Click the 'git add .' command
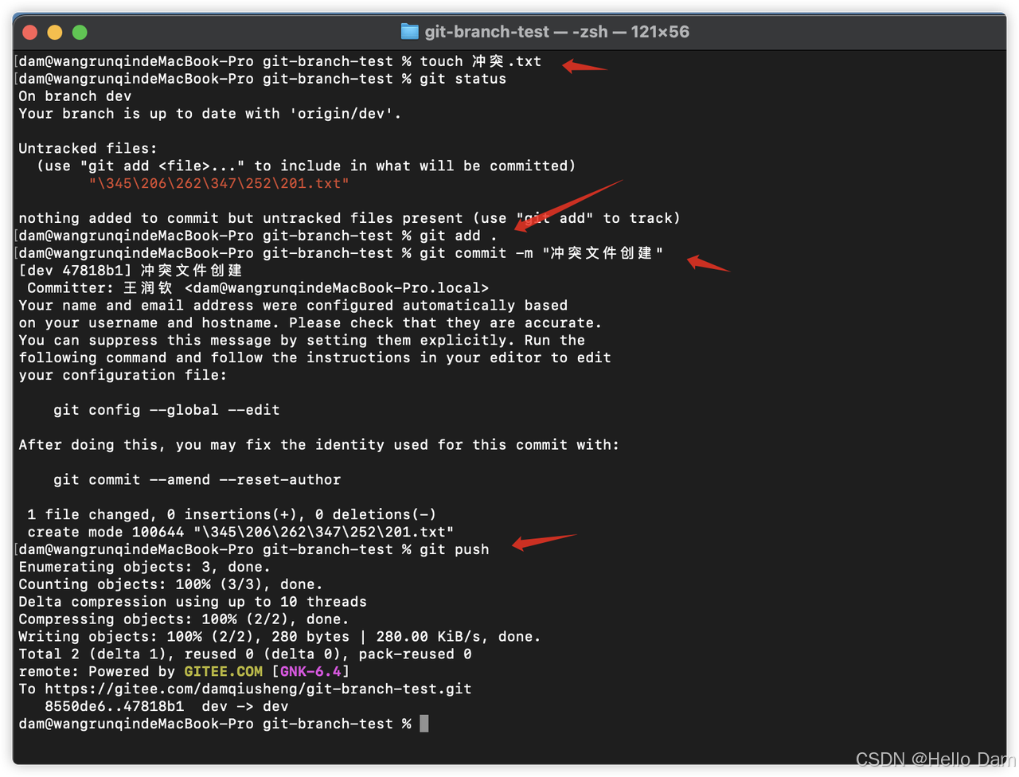The width and height of the screenshot is (1019, 777). click(459, 236)
